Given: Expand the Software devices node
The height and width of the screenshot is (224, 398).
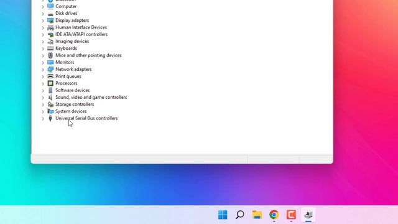Looking at the screenshot, I should pyautogui.click(x=43, y=90).
